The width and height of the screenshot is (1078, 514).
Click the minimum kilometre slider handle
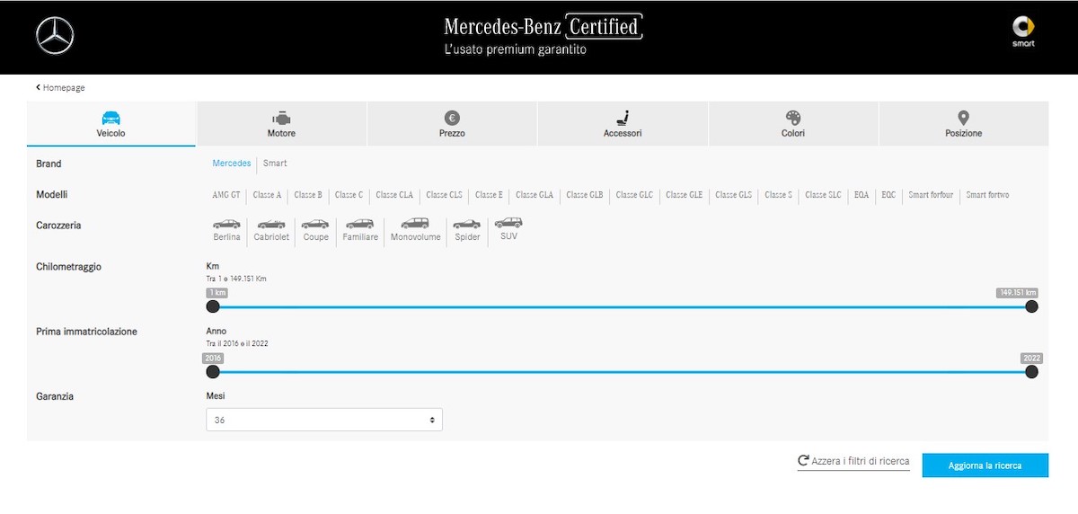tap(213, 306)
